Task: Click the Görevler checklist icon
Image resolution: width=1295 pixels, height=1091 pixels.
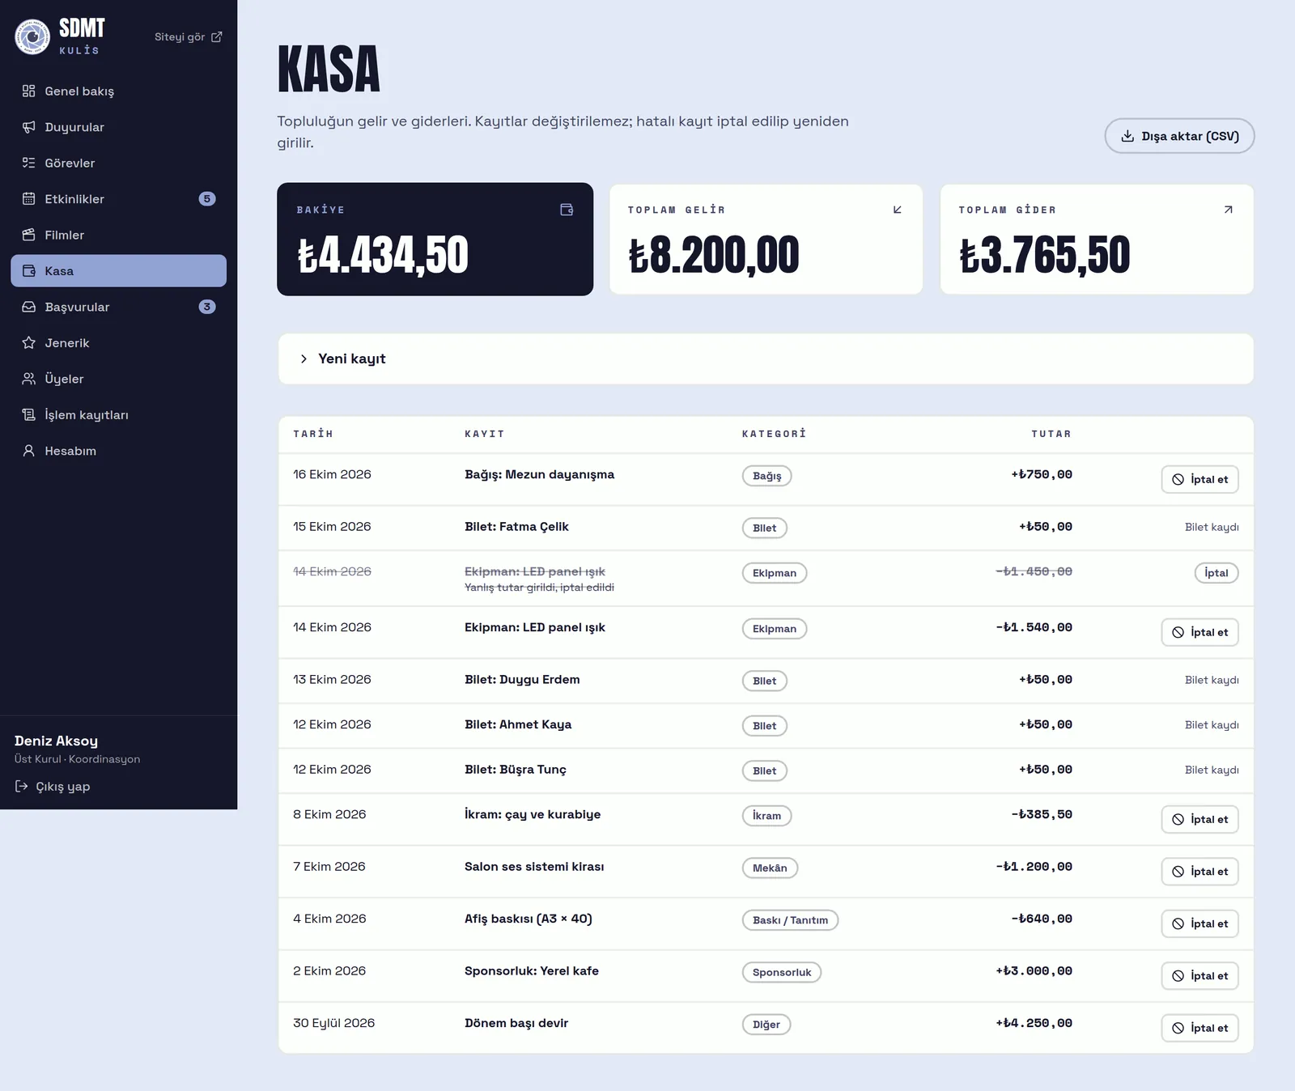Action: (x=28, y=163)
